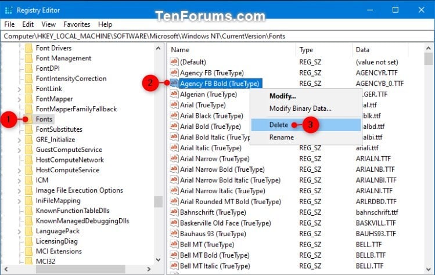Click the folder icon of Font Management key
This screenshot has height=275, width=435.
[28, 58]
